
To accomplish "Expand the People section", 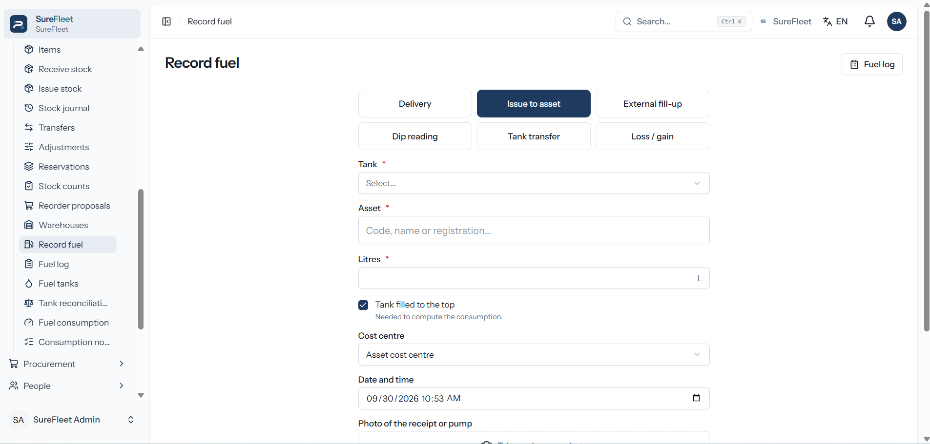I will pos(67,386).
